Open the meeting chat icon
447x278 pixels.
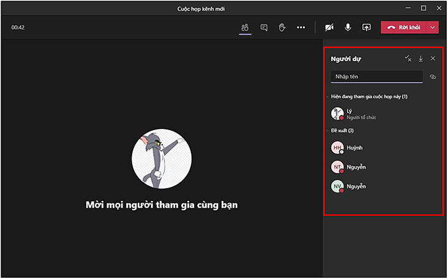tap(264, 27)
